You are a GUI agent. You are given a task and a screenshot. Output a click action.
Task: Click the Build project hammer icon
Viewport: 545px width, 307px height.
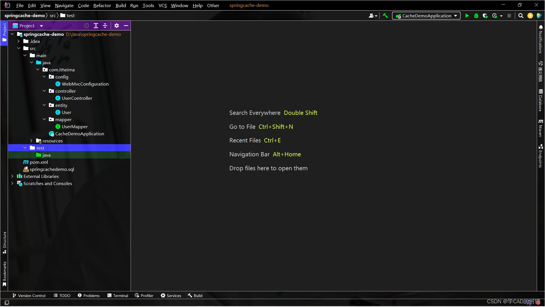point(385,16)
